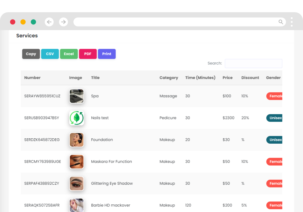
Task: Click the browser back arrow
Action: [x=49, y=22]
